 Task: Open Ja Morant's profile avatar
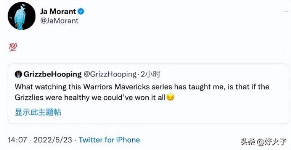[21, 16]
